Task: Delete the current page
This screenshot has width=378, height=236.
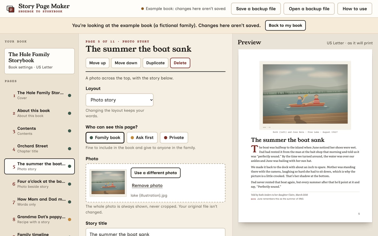Action: tap(180, 63)
